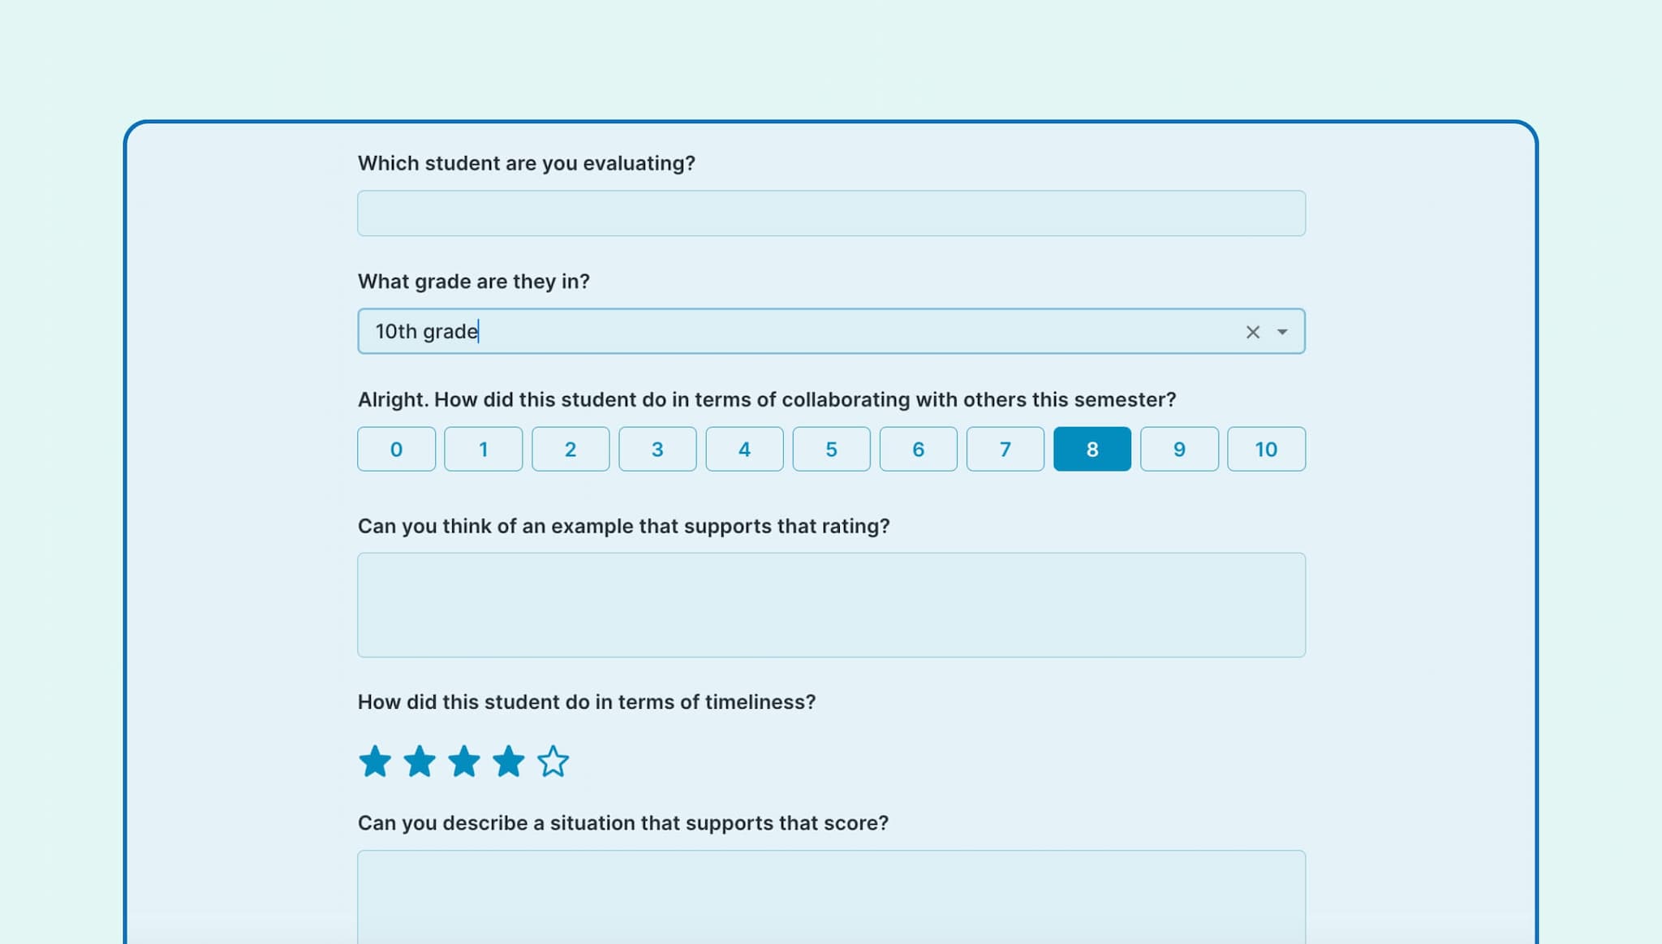This screenshot has width=1662, height=944.
Task: Focus the collaboration example text area
Action: [831, 605]
